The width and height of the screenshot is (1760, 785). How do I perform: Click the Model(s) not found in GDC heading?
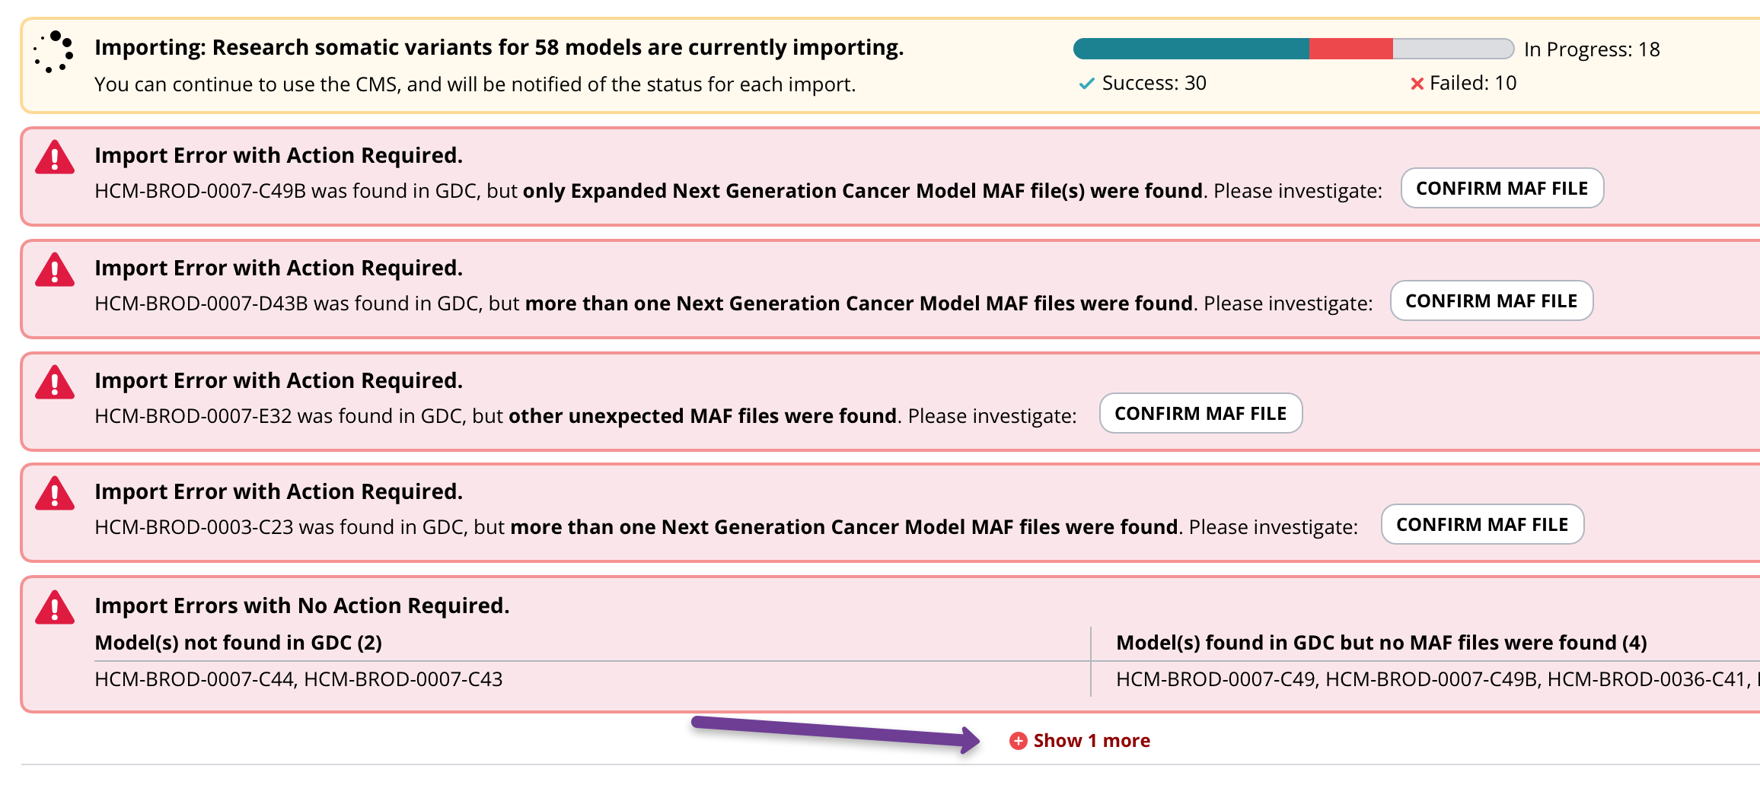238,643
